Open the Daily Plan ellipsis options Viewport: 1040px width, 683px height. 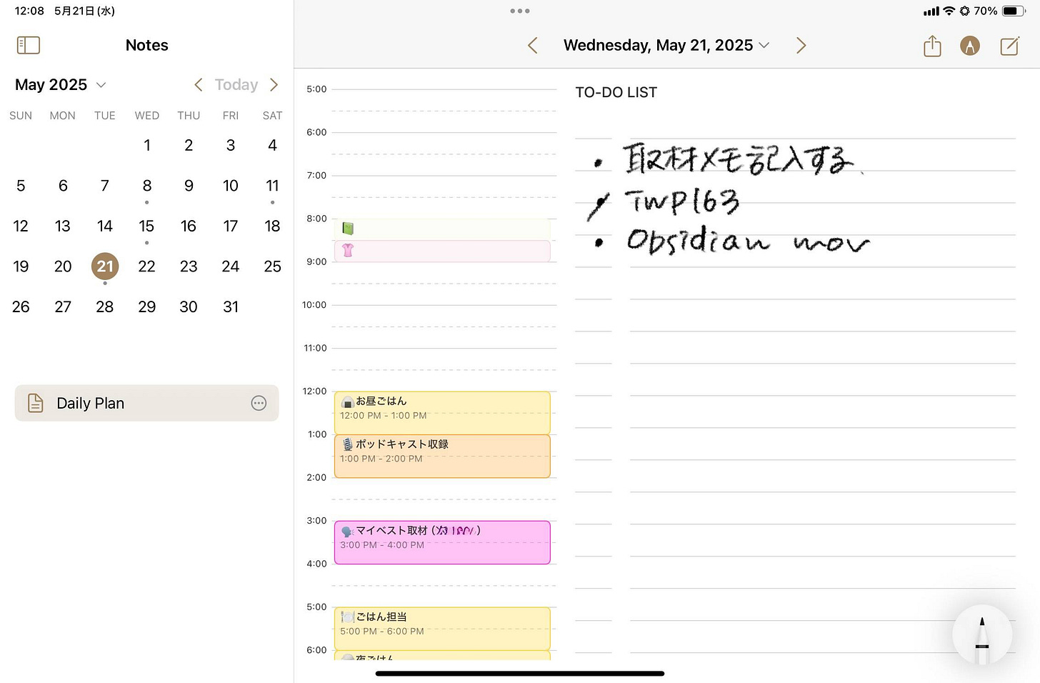coord(259,404)
